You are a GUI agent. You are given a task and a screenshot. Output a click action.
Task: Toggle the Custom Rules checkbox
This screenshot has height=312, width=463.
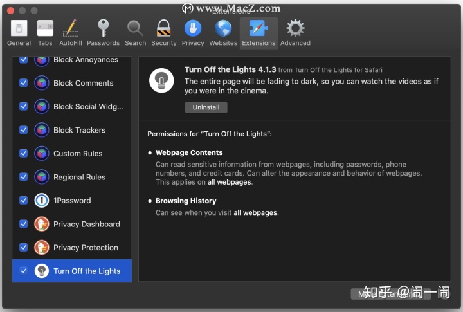point(24,153)
